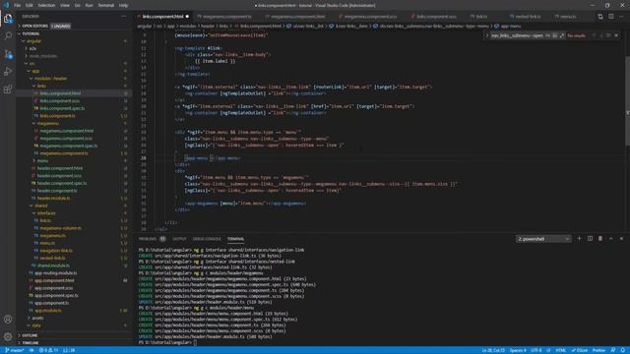Click the Prettier status bar item
630x354 pixels.
click(x=598, y=350)
